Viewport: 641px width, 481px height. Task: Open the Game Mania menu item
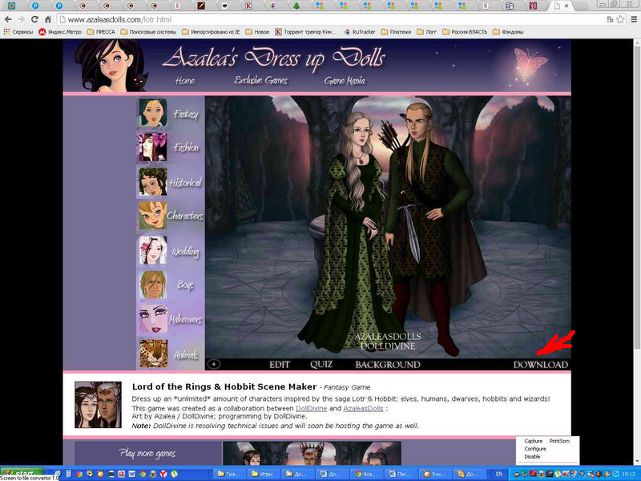click(345, 81)
